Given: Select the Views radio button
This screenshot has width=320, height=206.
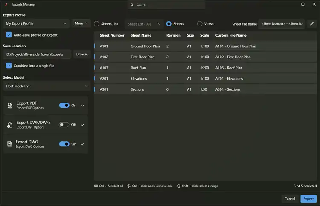Looking at the screenshot, I should (200, 24).
